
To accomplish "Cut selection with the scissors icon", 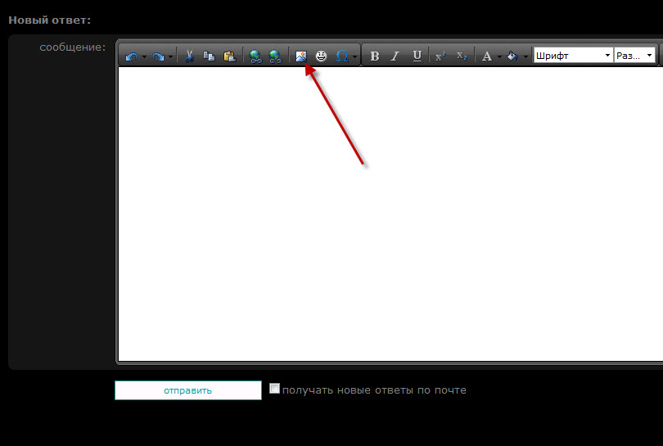I will 189,56.
